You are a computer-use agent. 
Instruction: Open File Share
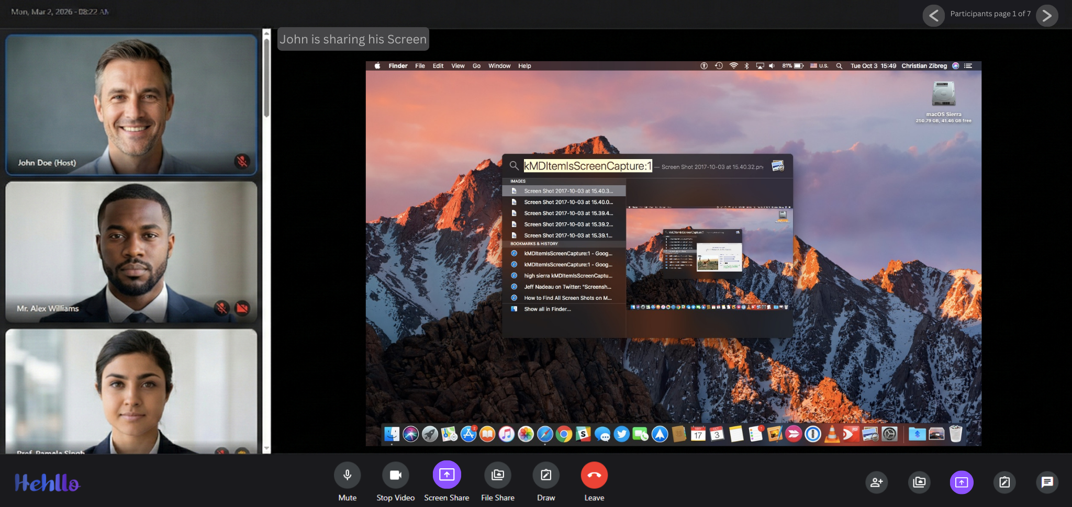click(x=497, y=475)
